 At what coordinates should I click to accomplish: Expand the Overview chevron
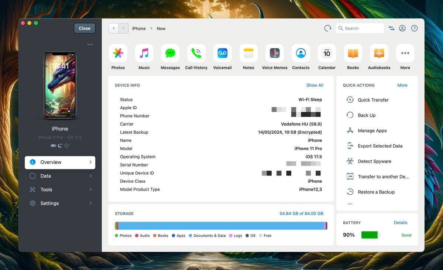coord(90,162)
